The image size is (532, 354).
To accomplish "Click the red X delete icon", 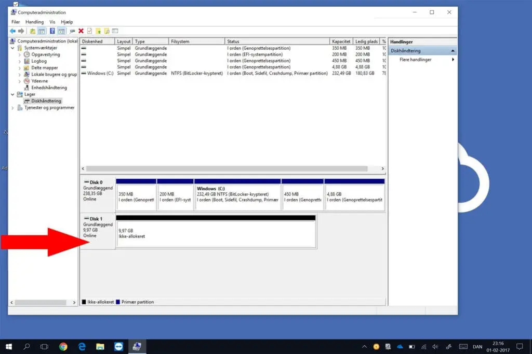I will click(x=81, y=31).
